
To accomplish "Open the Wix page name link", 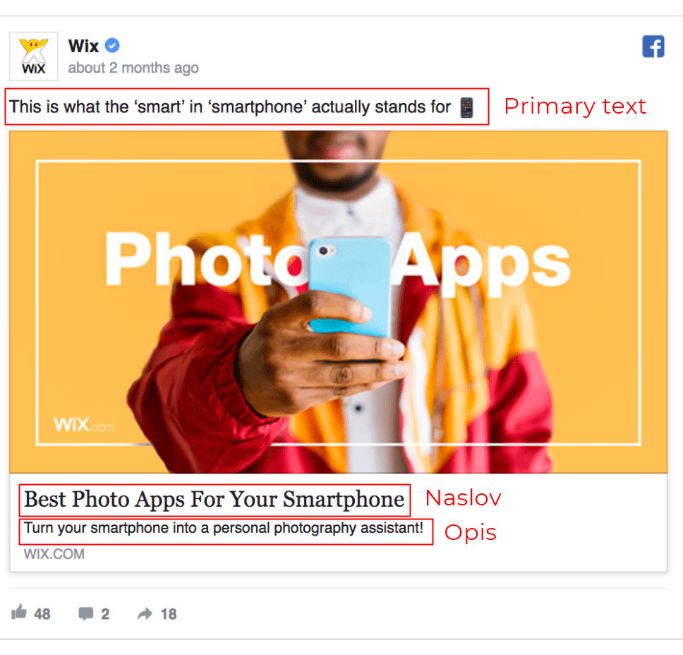I will click(83, 46).
